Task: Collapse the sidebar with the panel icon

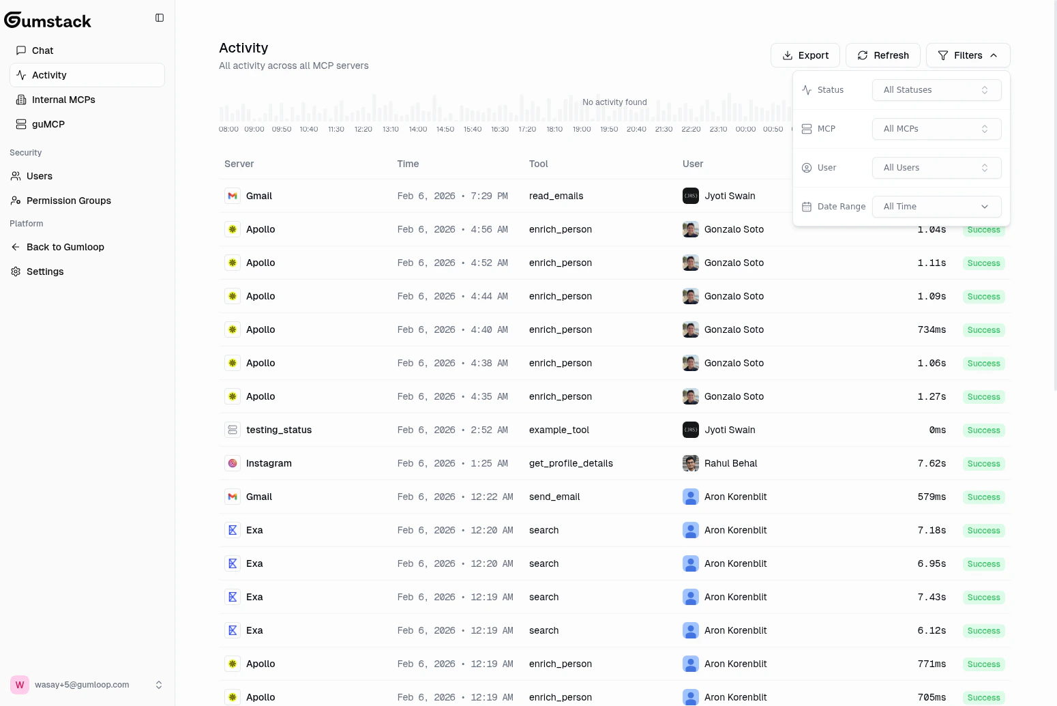Action: pos(159,18)
